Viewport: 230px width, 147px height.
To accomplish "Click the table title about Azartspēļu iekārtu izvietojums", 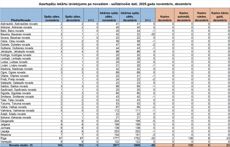I will point(115,4).
